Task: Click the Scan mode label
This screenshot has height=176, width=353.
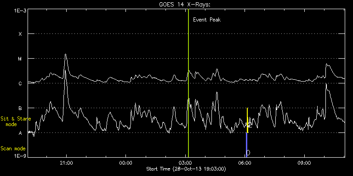Action: (x=13, y=148)
